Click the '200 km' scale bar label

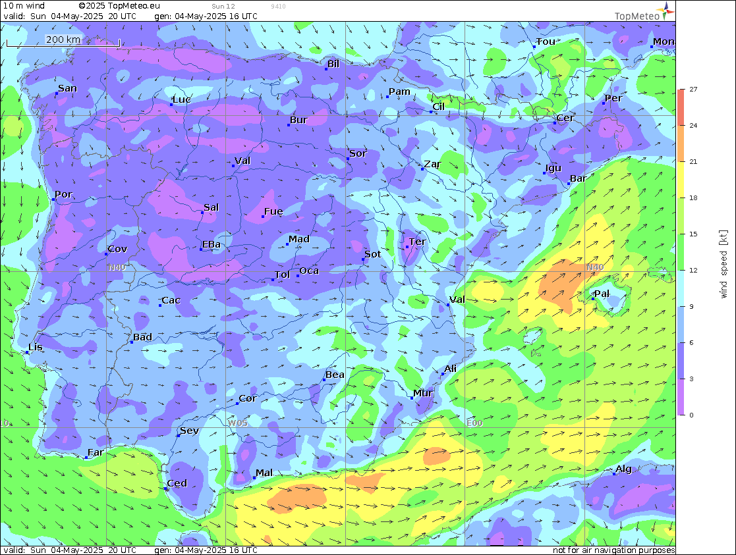[x=63, y=40]
